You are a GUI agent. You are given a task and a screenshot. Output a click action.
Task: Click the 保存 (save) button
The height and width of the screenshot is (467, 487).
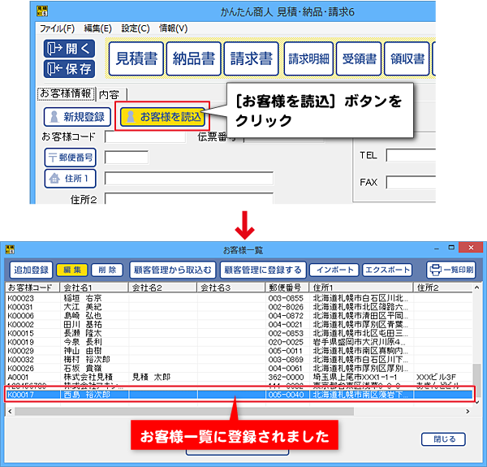click(x=69, y=69)
